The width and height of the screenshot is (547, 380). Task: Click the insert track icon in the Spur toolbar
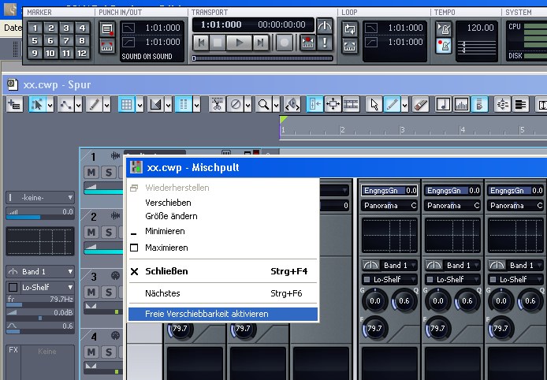[15, 104]
